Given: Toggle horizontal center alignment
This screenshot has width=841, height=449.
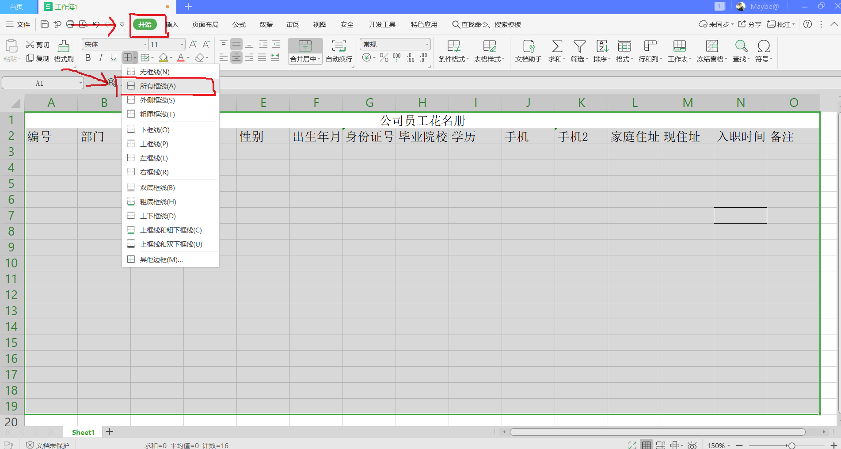Looking at the screenshot, I should pyautogui.click(x=236, y=58).
